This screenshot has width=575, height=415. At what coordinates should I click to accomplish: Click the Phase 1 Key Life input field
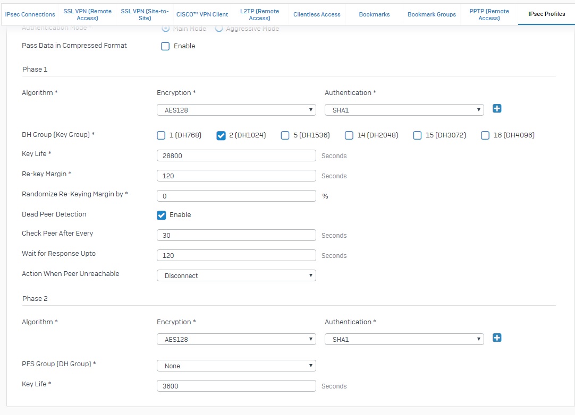click(x=236, y=155)
